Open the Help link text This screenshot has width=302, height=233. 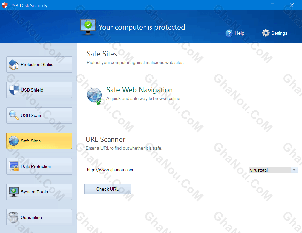239,33
